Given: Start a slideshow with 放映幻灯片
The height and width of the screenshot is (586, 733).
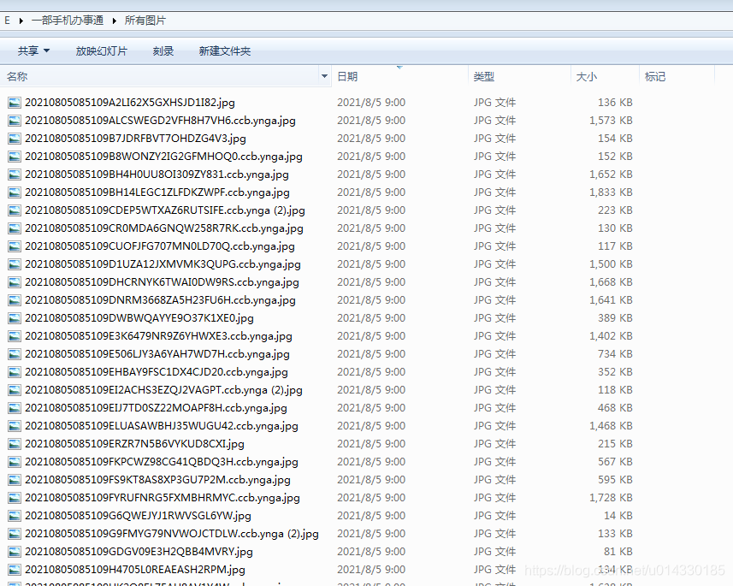Looking at the screenshot, I should pos(102,50).
